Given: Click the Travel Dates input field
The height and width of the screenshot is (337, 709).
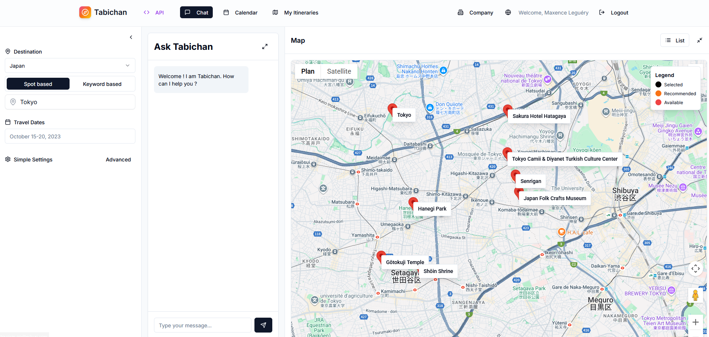Looking at the screenshot, I should [70, 136].
